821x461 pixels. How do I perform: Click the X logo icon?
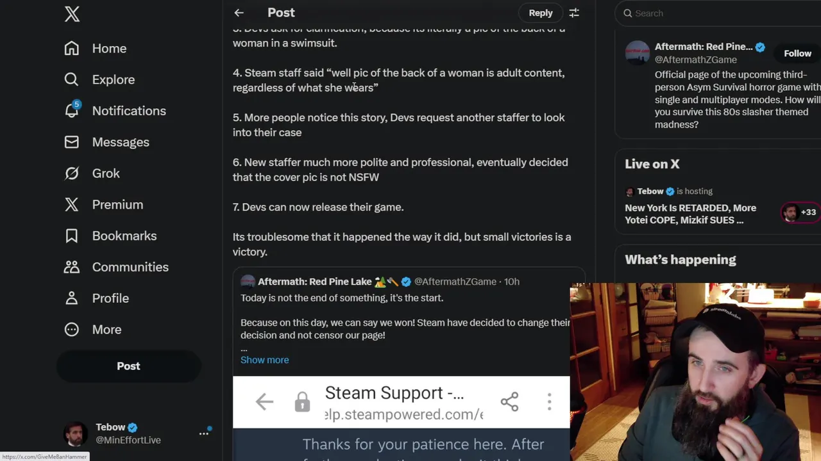(x=72, y=14)
